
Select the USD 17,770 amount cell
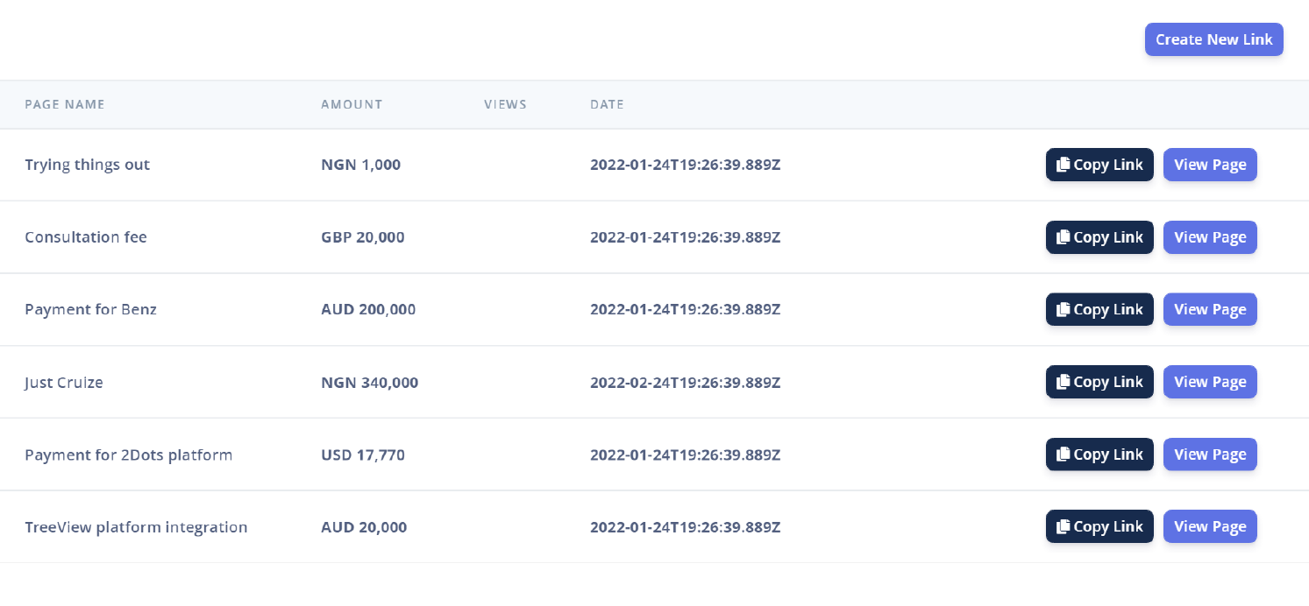[363, 455]
